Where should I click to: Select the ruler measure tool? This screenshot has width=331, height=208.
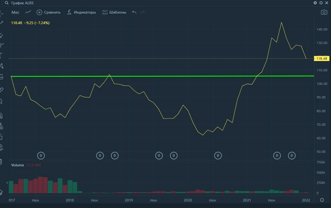click(x=1, y=90)
